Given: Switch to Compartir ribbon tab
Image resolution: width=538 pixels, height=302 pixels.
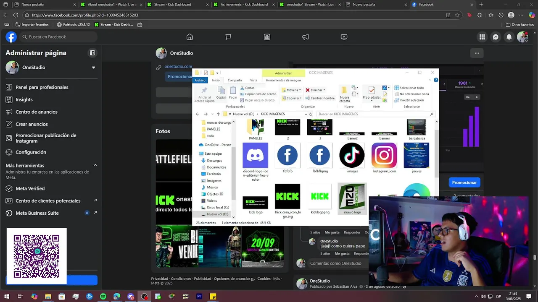Looking at the screenshot, I should click(x=235, y=80).
